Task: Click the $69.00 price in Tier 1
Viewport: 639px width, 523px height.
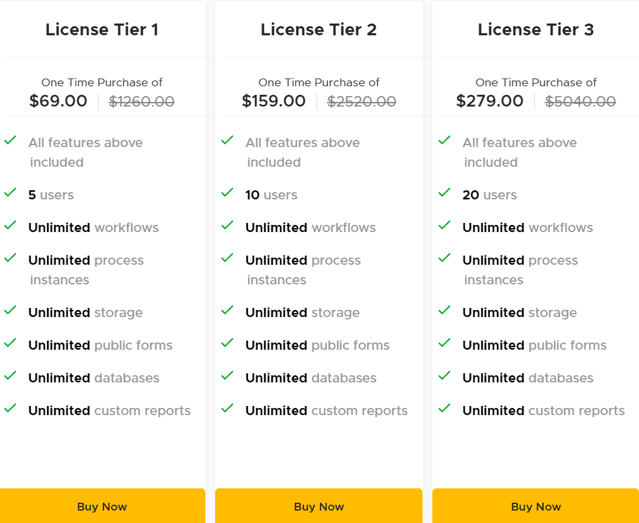Action: 58,101
